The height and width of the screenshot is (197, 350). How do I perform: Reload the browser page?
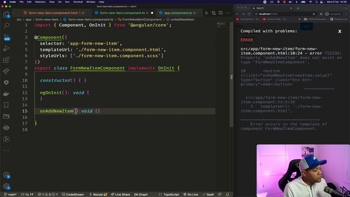(x=249, y=14)
